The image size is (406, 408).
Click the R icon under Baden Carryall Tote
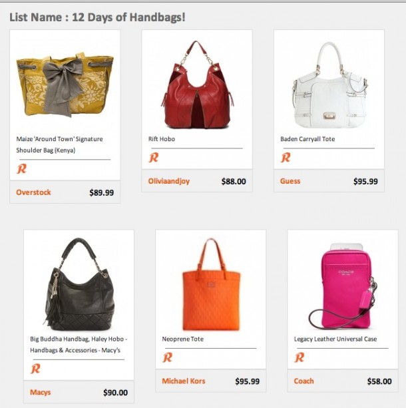pos(286,158)
